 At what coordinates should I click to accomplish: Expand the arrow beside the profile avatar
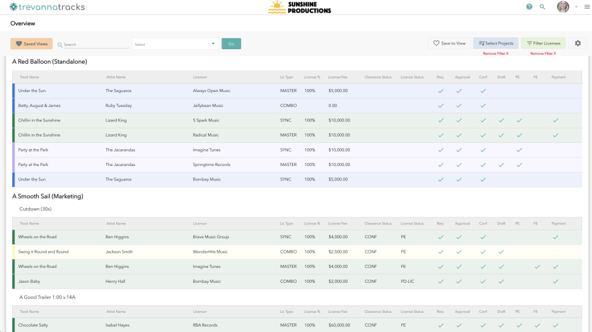pyautogui.click(x=576, y=7)
